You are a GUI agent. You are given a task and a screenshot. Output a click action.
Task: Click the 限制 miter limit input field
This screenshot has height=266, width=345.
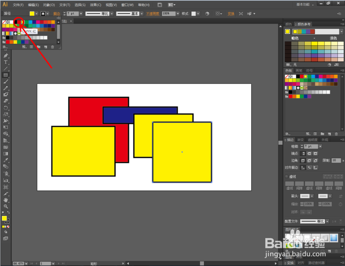pyautogui.click(x=336, y=161)
